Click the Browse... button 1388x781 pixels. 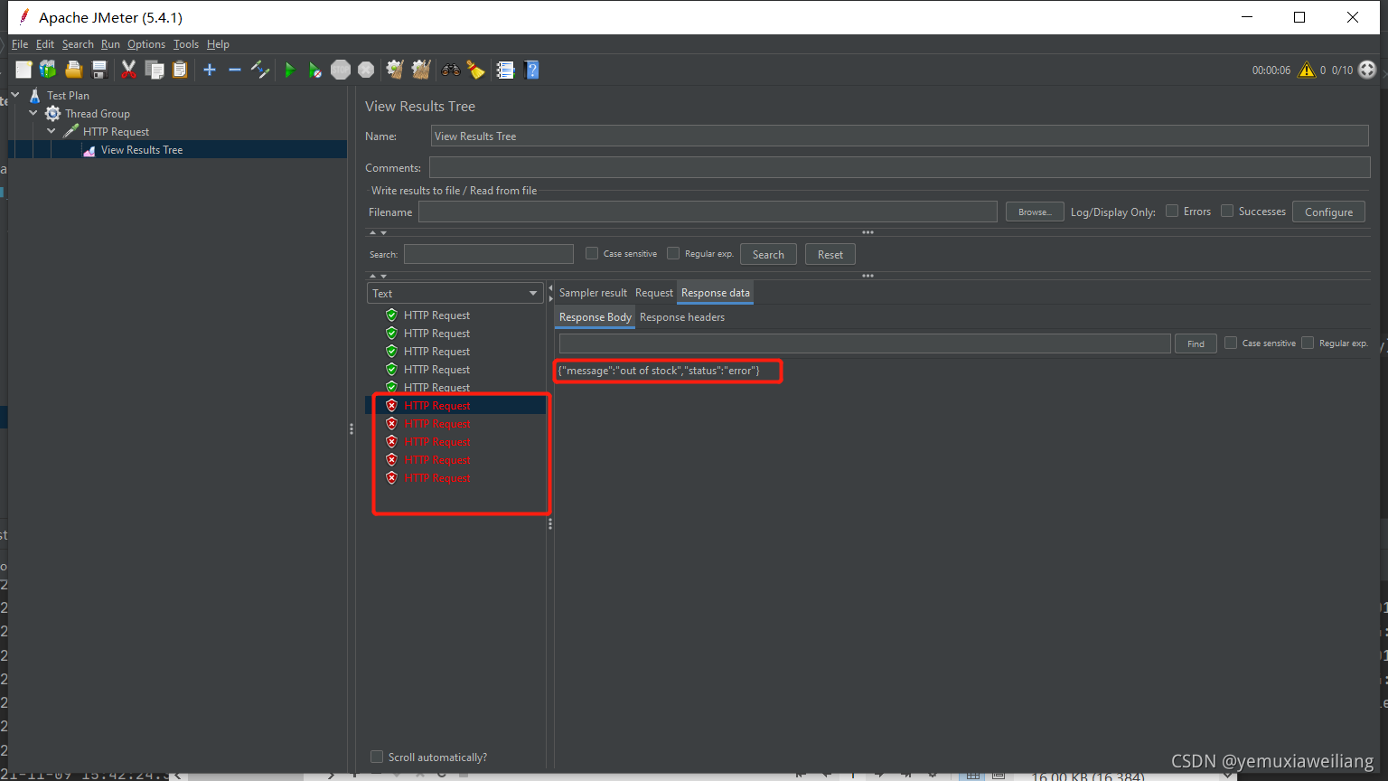pos(1035,212)
